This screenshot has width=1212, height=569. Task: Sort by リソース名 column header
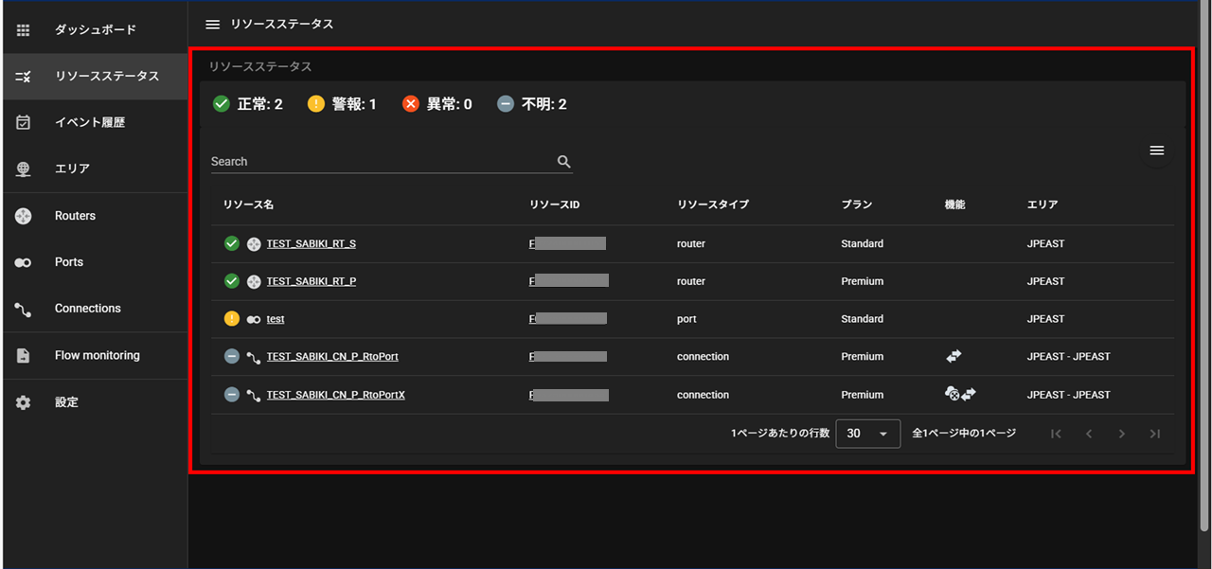(x=248, y=204)
